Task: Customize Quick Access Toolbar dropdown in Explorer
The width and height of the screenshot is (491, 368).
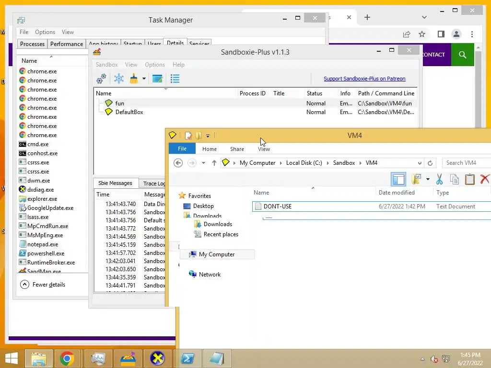Action: (x=208, y=136)
